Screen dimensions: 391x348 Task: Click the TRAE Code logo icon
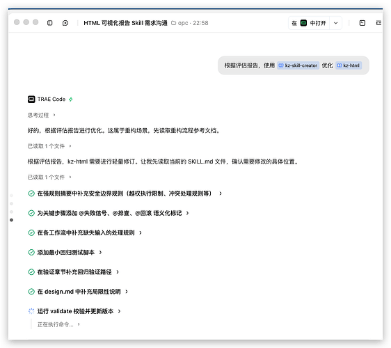[31, 100]
